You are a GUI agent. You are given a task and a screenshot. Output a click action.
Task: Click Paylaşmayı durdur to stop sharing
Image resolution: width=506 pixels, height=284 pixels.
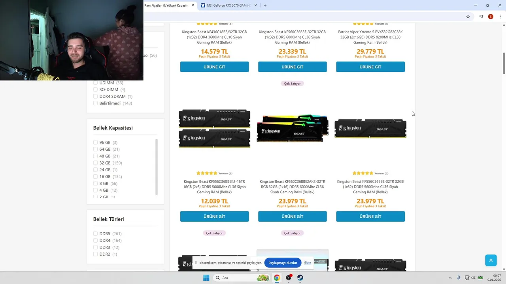283,263
